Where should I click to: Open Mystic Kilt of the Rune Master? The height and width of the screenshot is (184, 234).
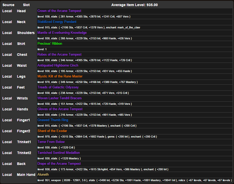(60, 76)
